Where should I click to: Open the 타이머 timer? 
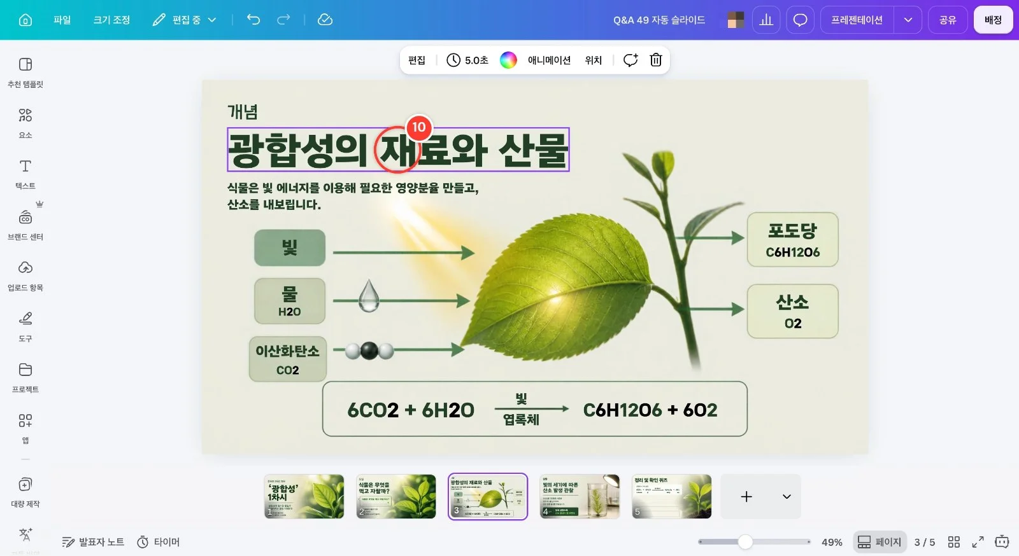tap(159, 542)
